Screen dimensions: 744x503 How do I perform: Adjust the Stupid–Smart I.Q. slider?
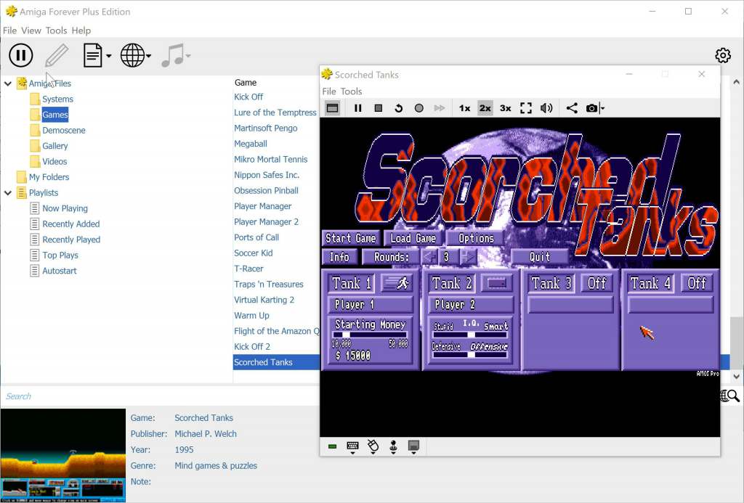(x=470, y=334)
